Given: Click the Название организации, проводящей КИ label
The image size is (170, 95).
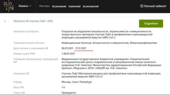Looking at the screenshot, I should coord(36,60).
